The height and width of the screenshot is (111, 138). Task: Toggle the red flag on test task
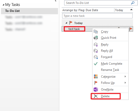point(131,29)
